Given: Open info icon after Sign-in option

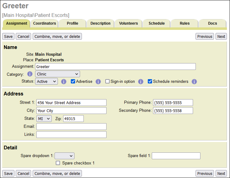Looking at the screenshot, I should coord(140,81).
